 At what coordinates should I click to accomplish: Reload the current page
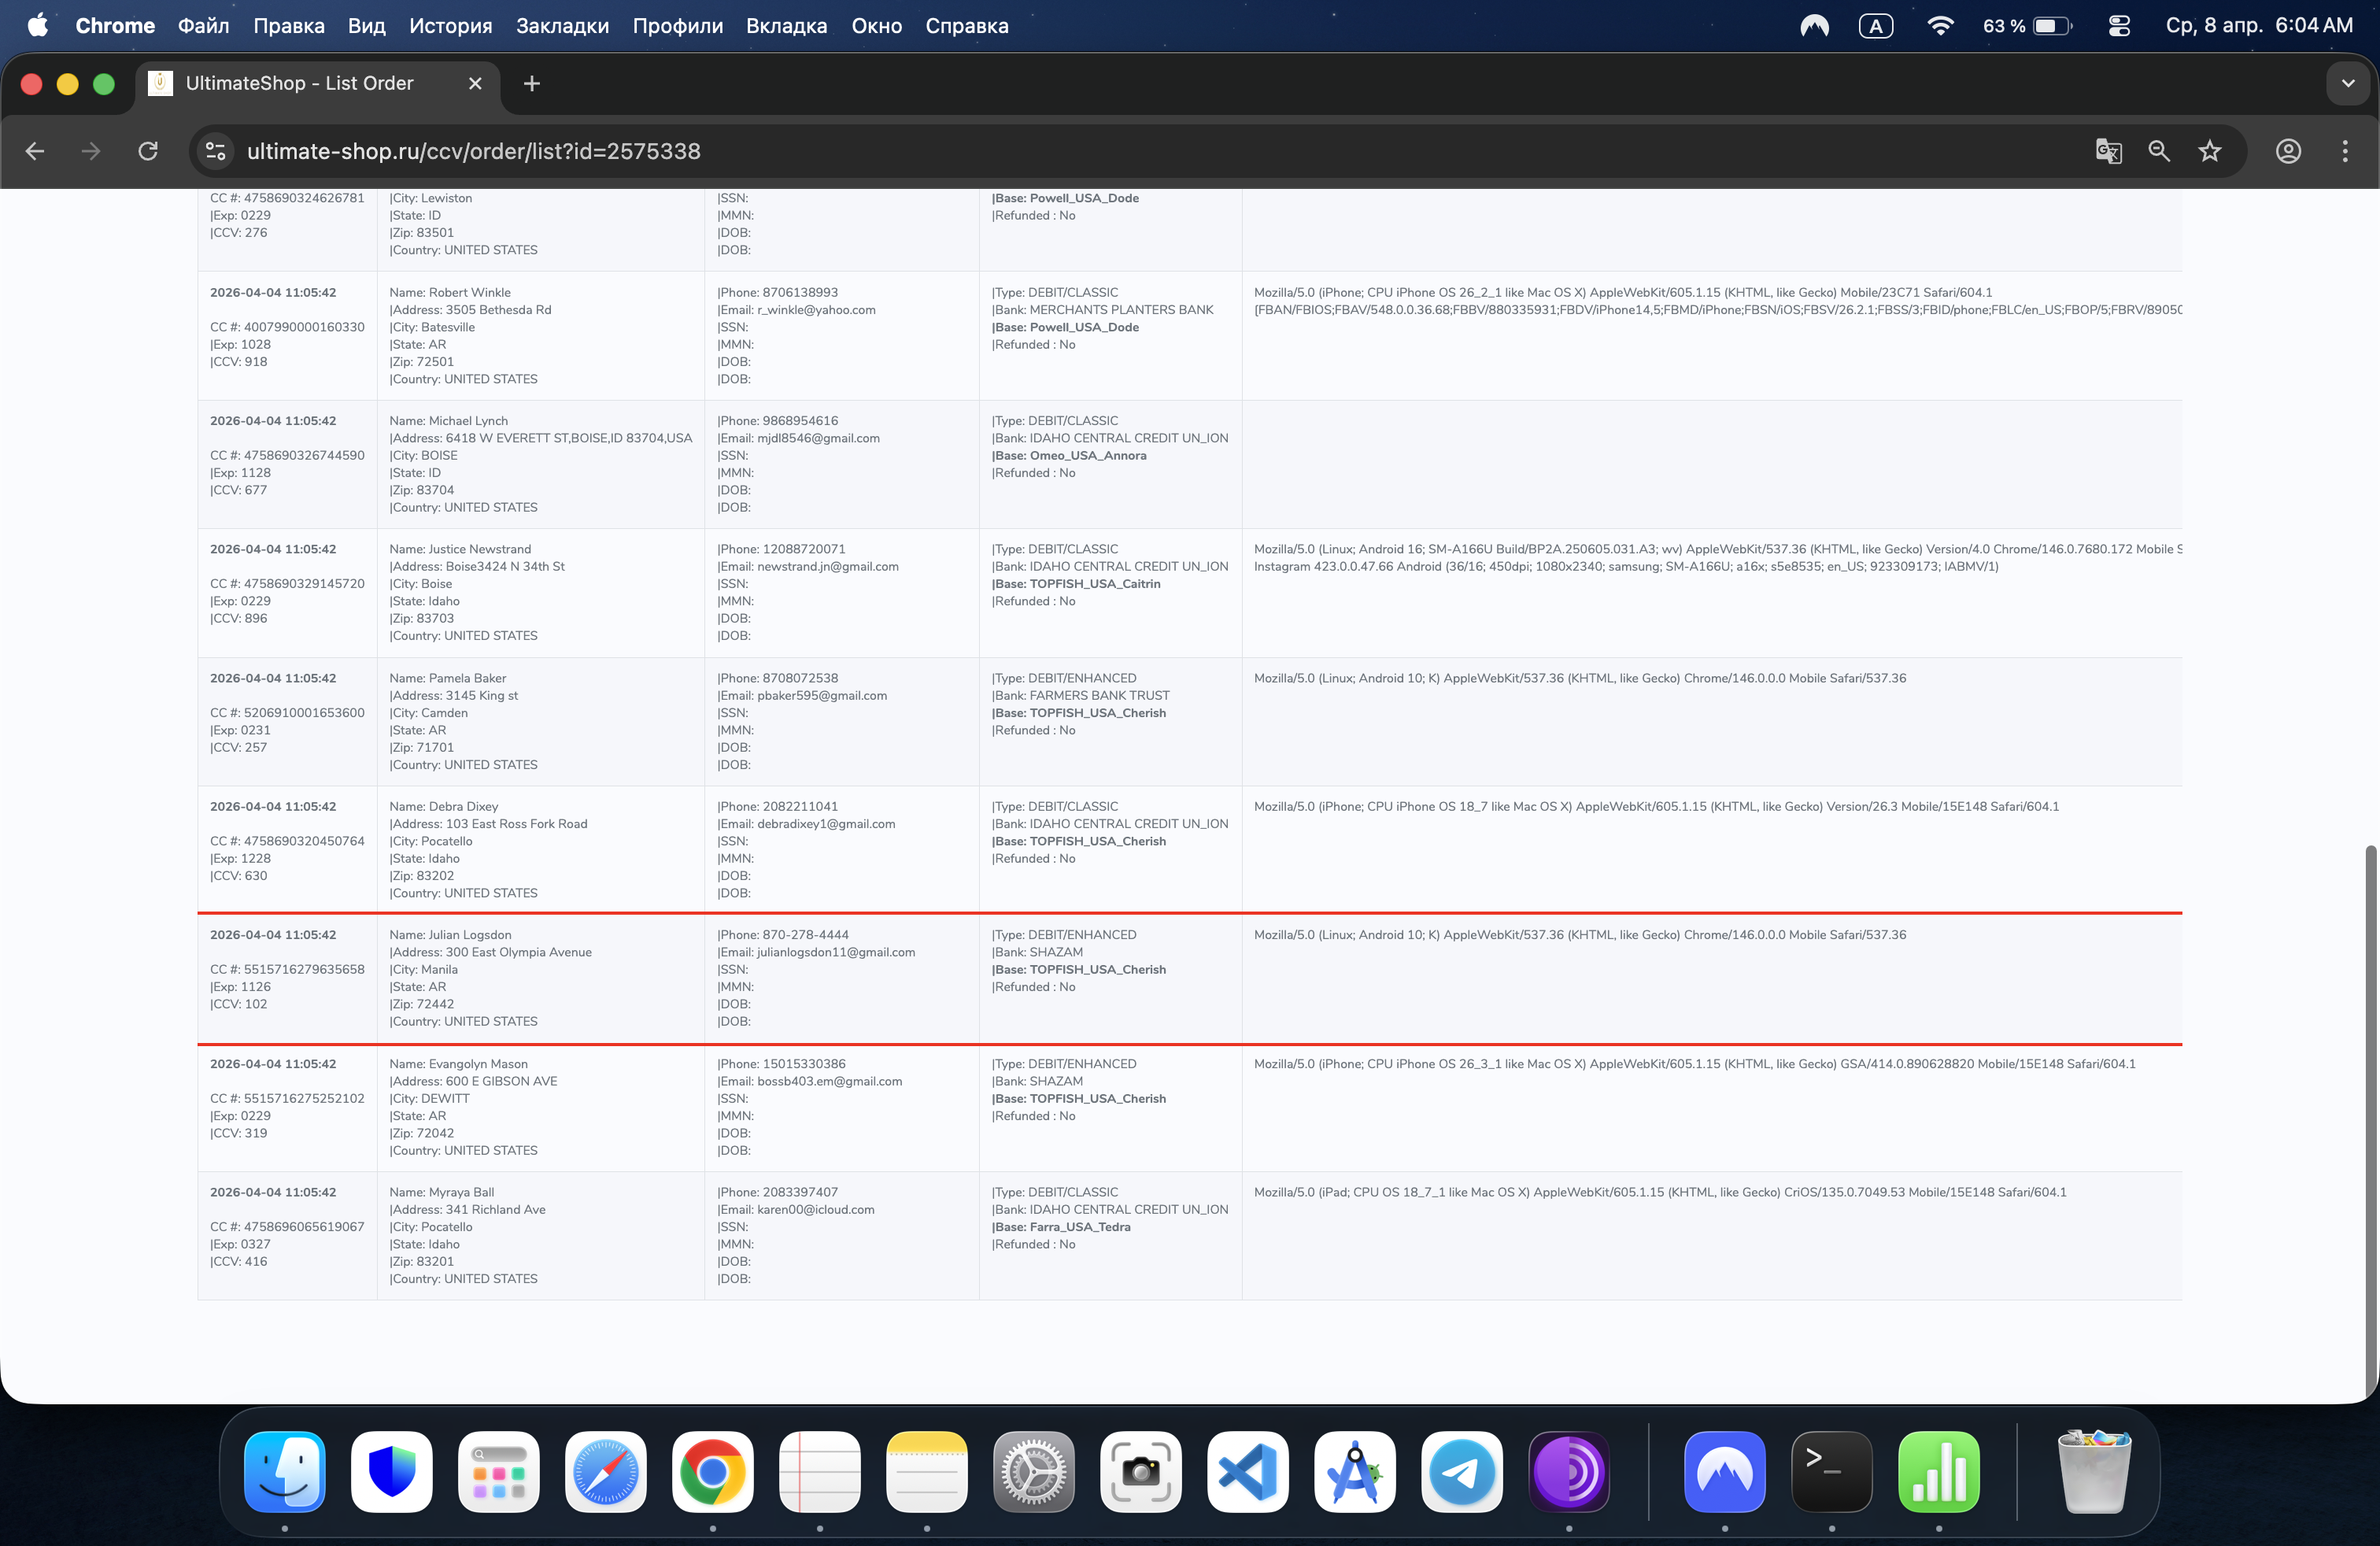click(148, 151)
